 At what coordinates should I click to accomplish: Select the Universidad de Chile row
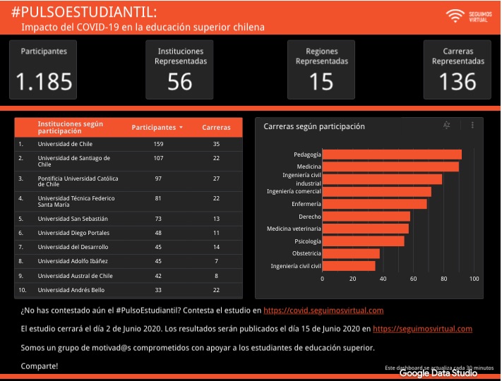click(129, 144)
